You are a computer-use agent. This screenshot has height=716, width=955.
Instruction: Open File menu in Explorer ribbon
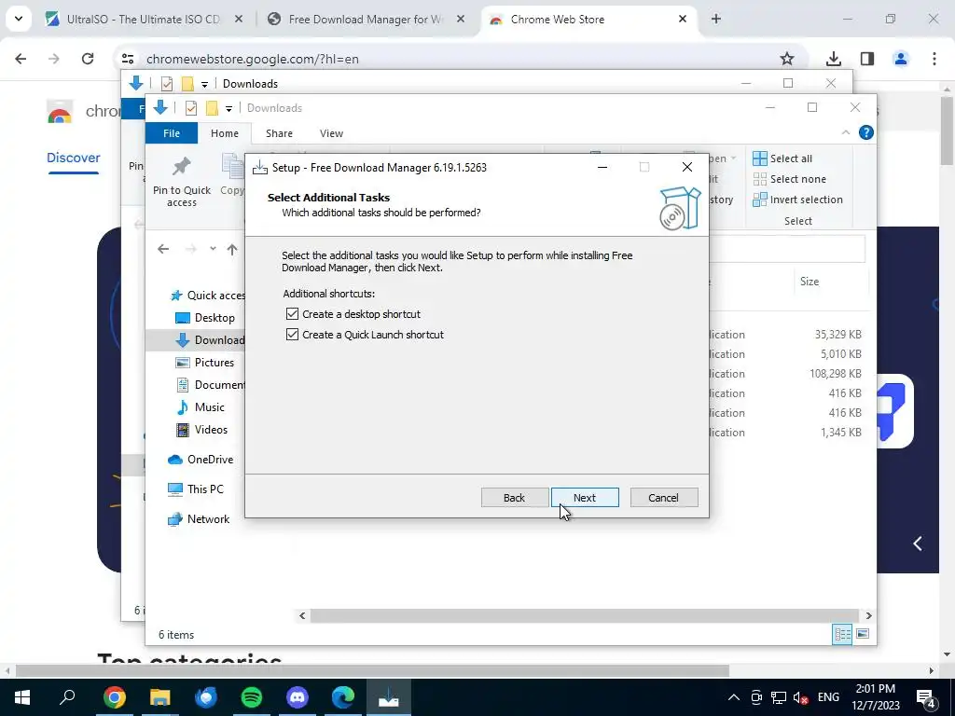coord(172,133)
